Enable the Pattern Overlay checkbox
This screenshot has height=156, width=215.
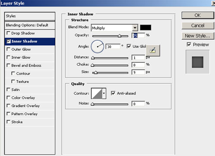[x=9, y=114]
